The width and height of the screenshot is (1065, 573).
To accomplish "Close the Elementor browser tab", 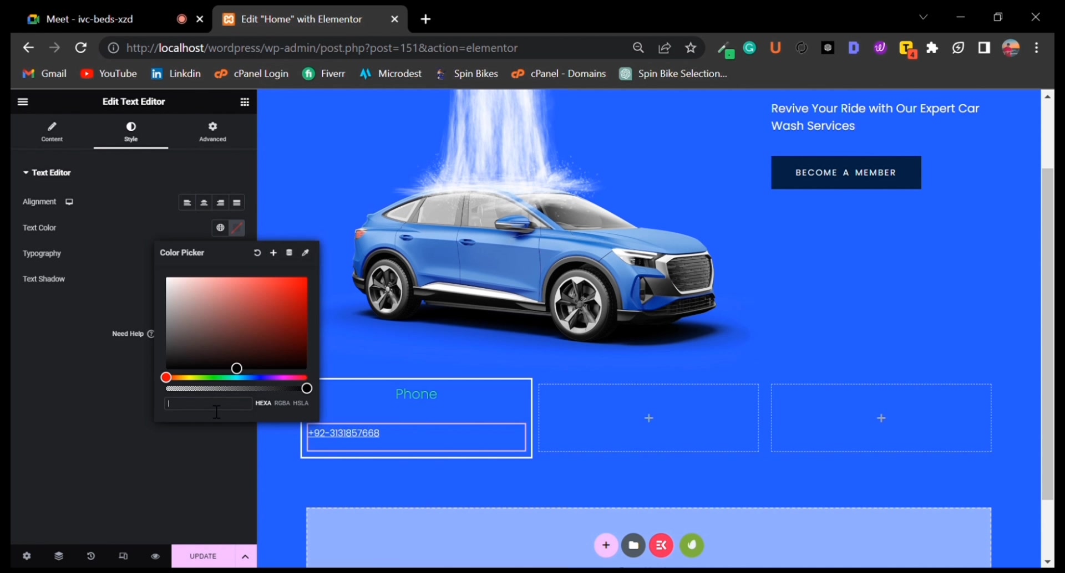I will 395,19.
